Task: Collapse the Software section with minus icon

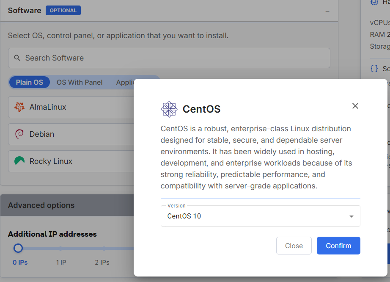Action: tap(327, 11)
